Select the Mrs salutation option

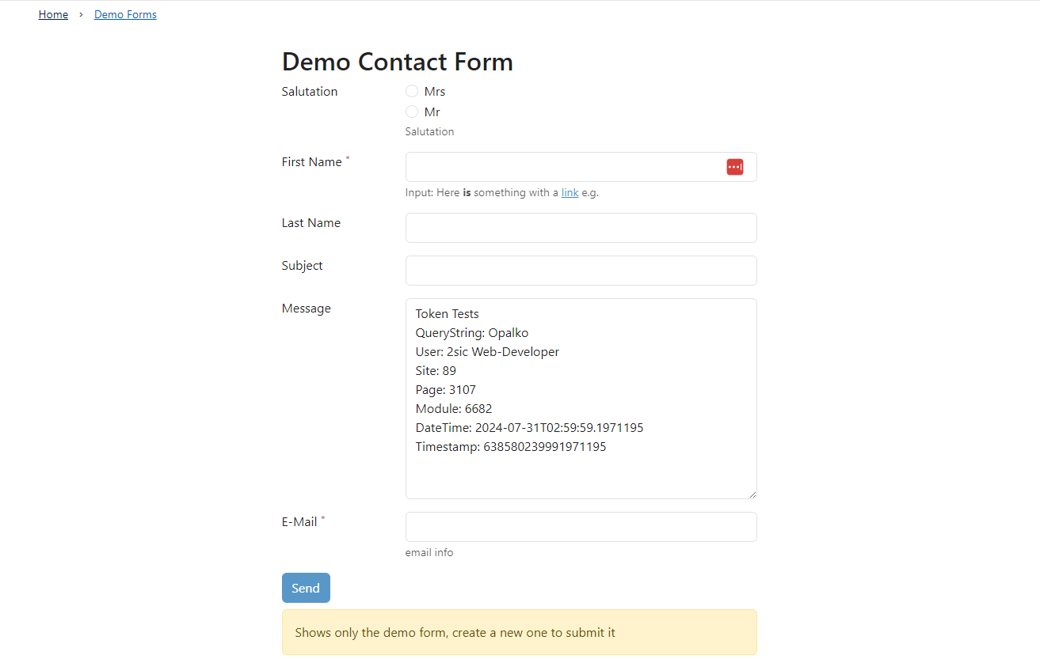412,91
